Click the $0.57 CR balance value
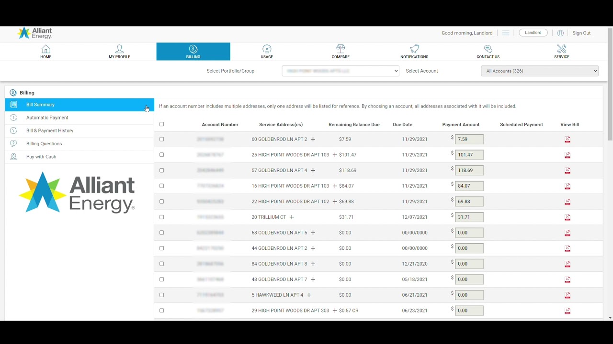Image resolution: width=613 pixels, height=344 pixels. tap(349, 311)
